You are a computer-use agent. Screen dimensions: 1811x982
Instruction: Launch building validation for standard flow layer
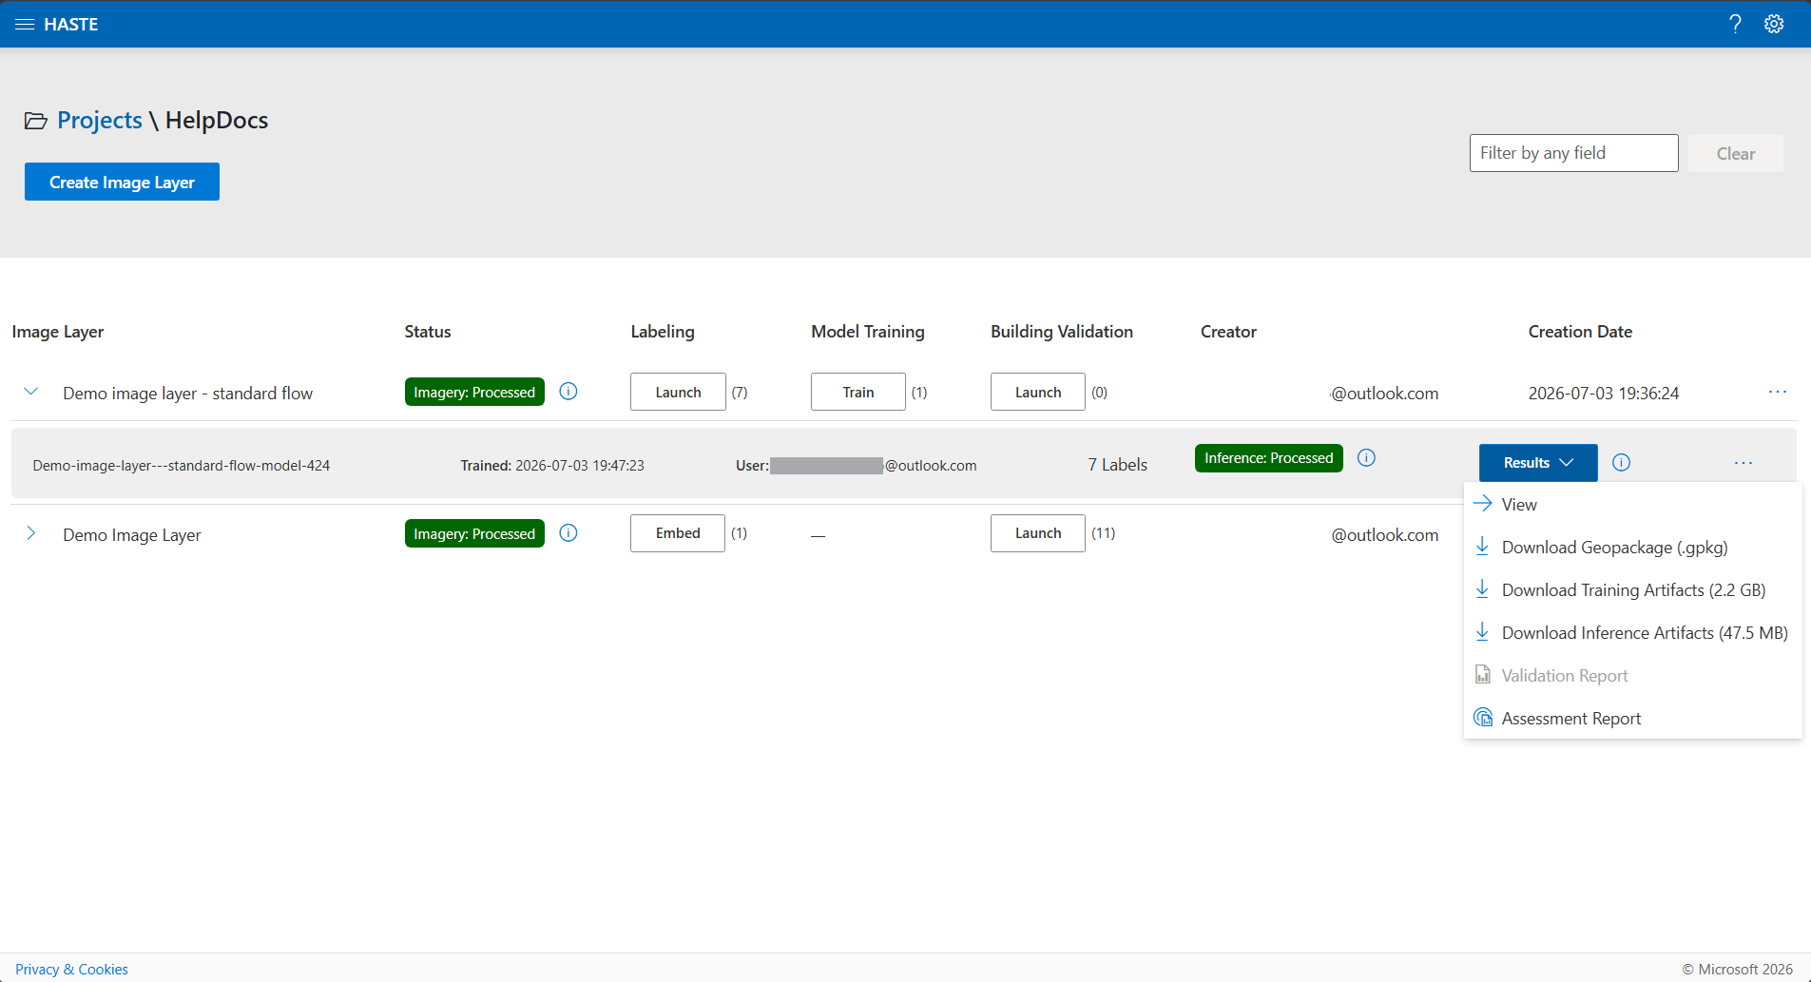1037,392
